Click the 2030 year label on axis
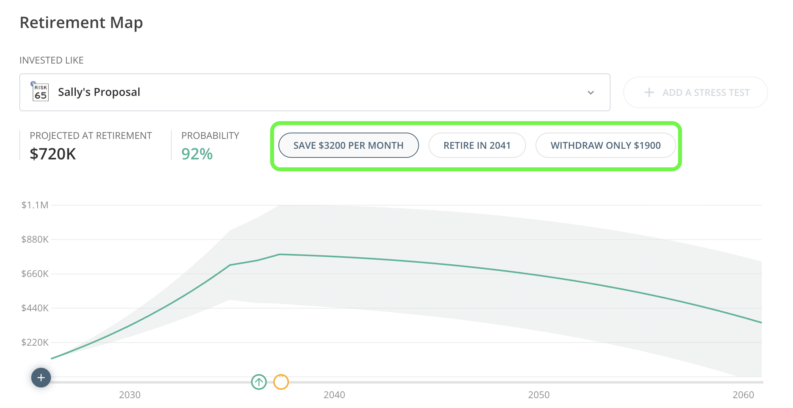Viewport: 793px width, 408px height. [130, 395]
